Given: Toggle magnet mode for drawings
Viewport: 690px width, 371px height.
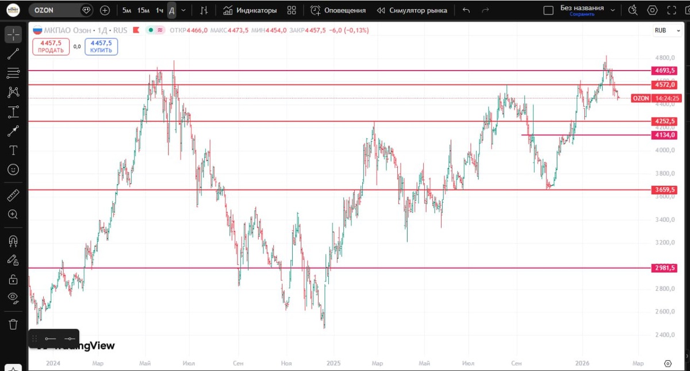Looking at the screenshot, I should click(x=13, y=240).
